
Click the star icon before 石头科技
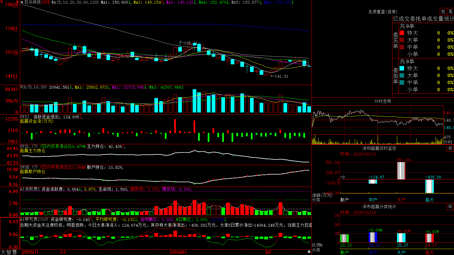click(x=22, y=2)
